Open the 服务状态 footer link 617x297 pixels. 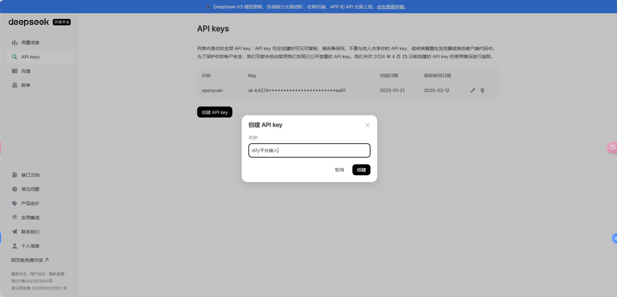pos(19,274)
